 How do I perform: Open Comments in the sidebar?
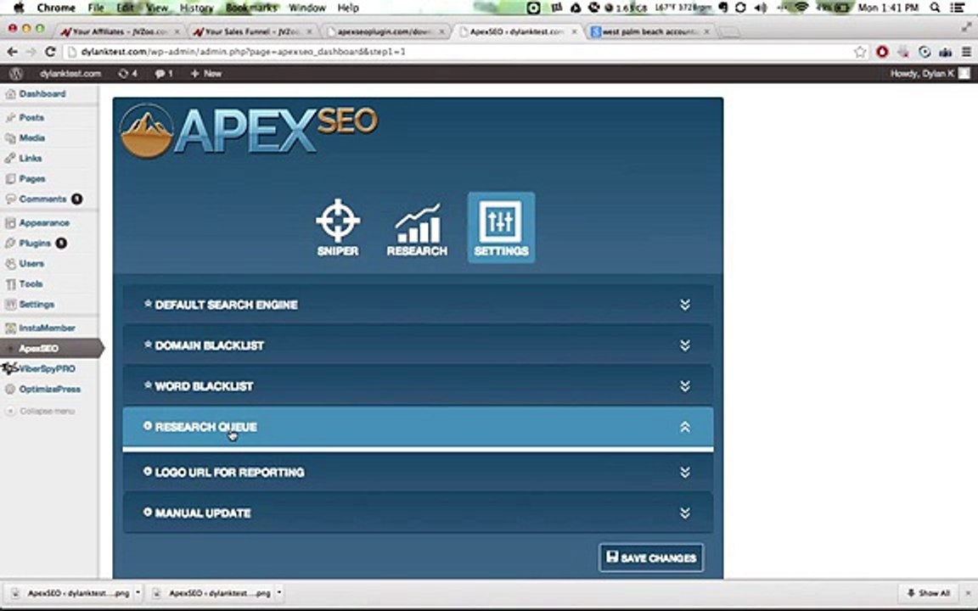[x=42, y=199]
